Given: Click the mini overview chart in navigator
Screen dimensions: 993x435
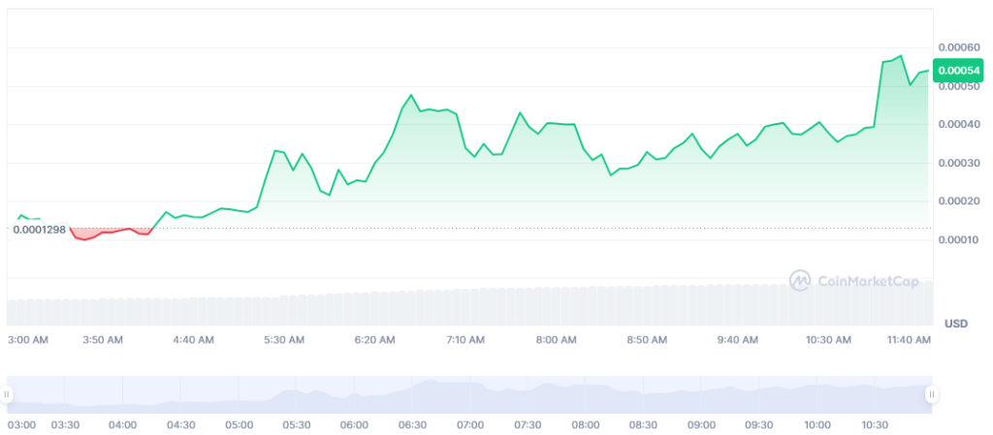Looking at the screenshot, I should [469, 394].
